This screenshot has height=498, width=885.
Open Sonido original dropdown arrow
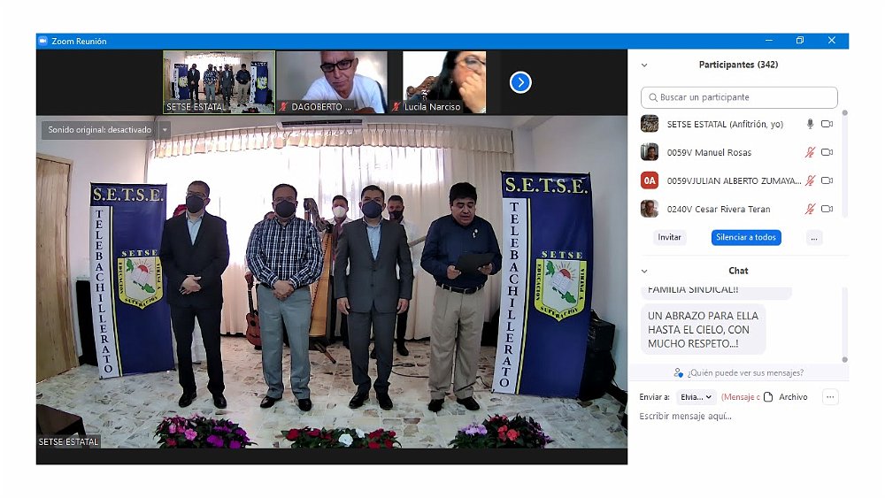(x=165, y=130)
